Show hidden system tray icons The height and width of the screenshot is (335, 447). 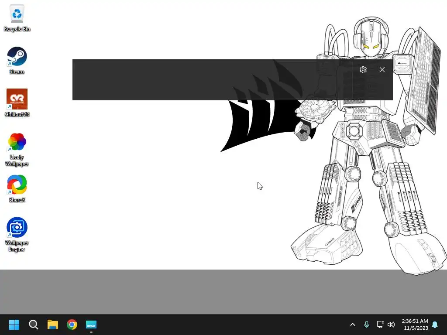tap(353, 325)
